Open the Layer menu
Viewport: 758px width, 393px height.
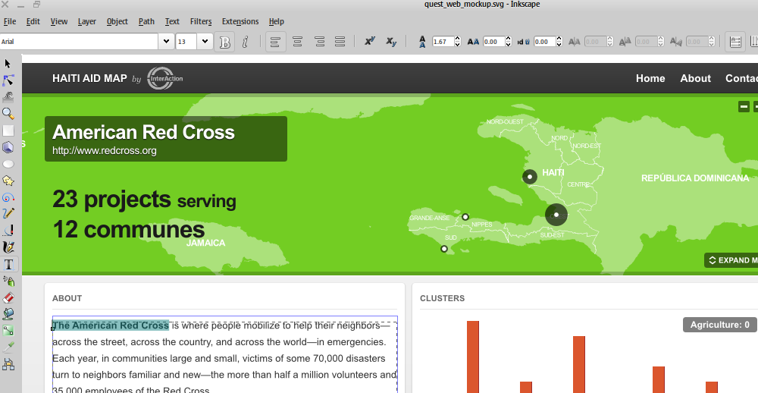coord(87,21)
